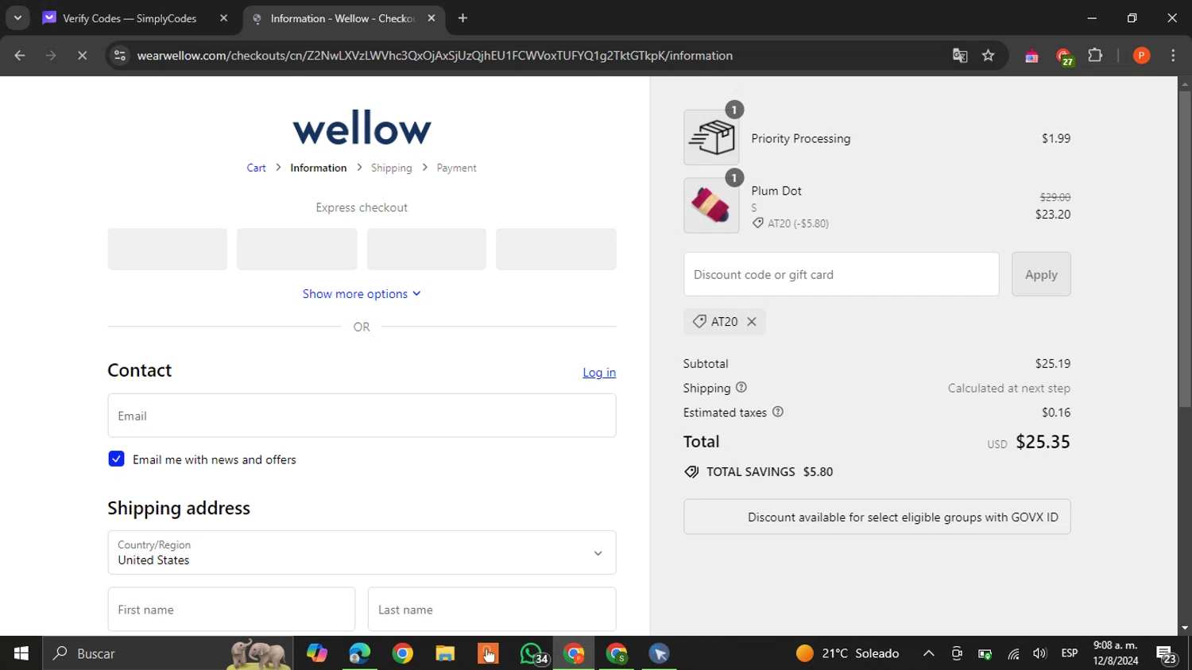
Task: Click the page vertical scrollbar thumb
Action: (1185, 248)
